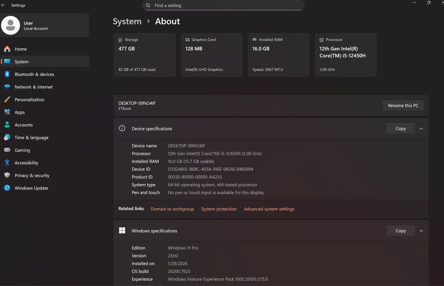The image size is (444, 286).
Task: Open Gaming settings page
Action: 45,150
